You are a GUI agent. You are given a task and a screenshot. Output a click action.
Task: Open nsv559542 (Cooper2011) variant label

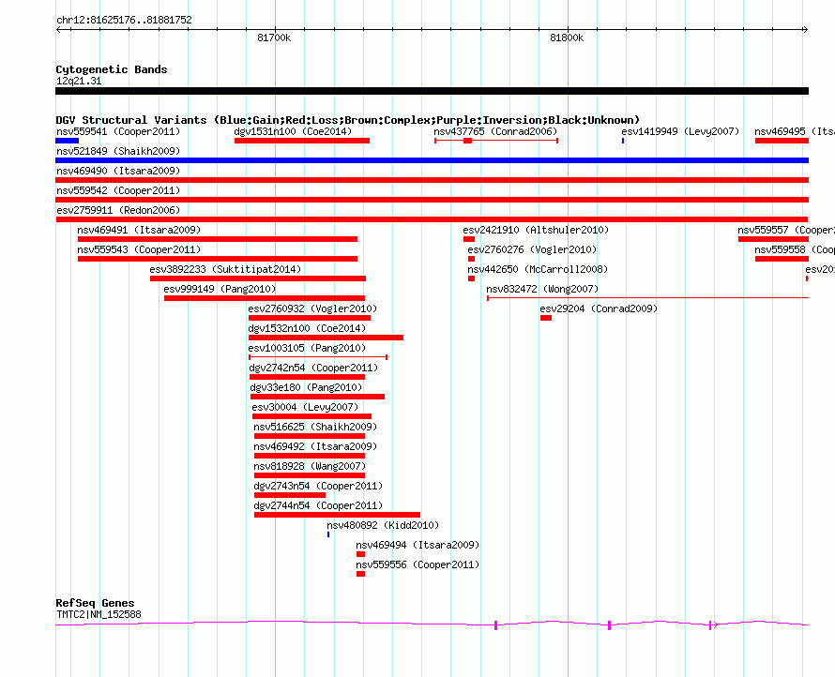point(118,190)
